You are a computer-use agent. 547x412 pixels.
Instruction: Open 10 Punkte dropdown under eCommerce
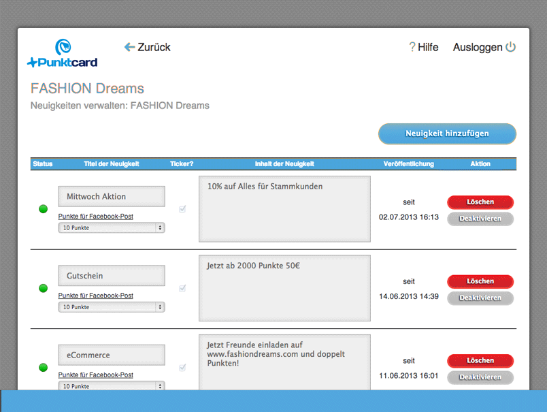click(112, 386)
